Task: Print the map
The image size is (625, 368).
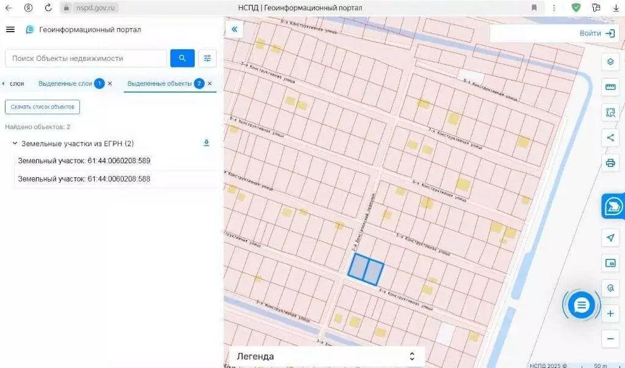Action: [610, 163]
